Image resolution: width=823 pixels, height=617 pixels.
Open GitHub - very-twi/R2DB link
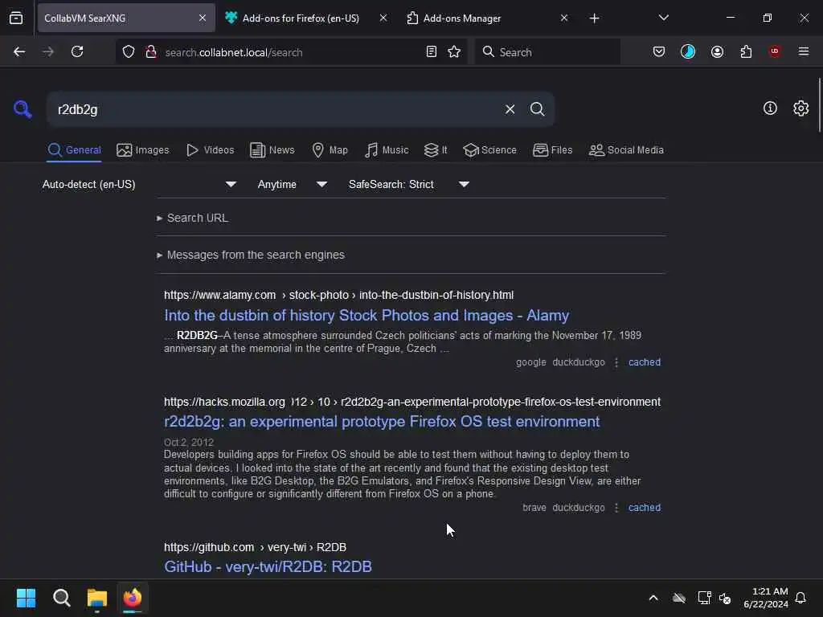[x=268, y=566]
